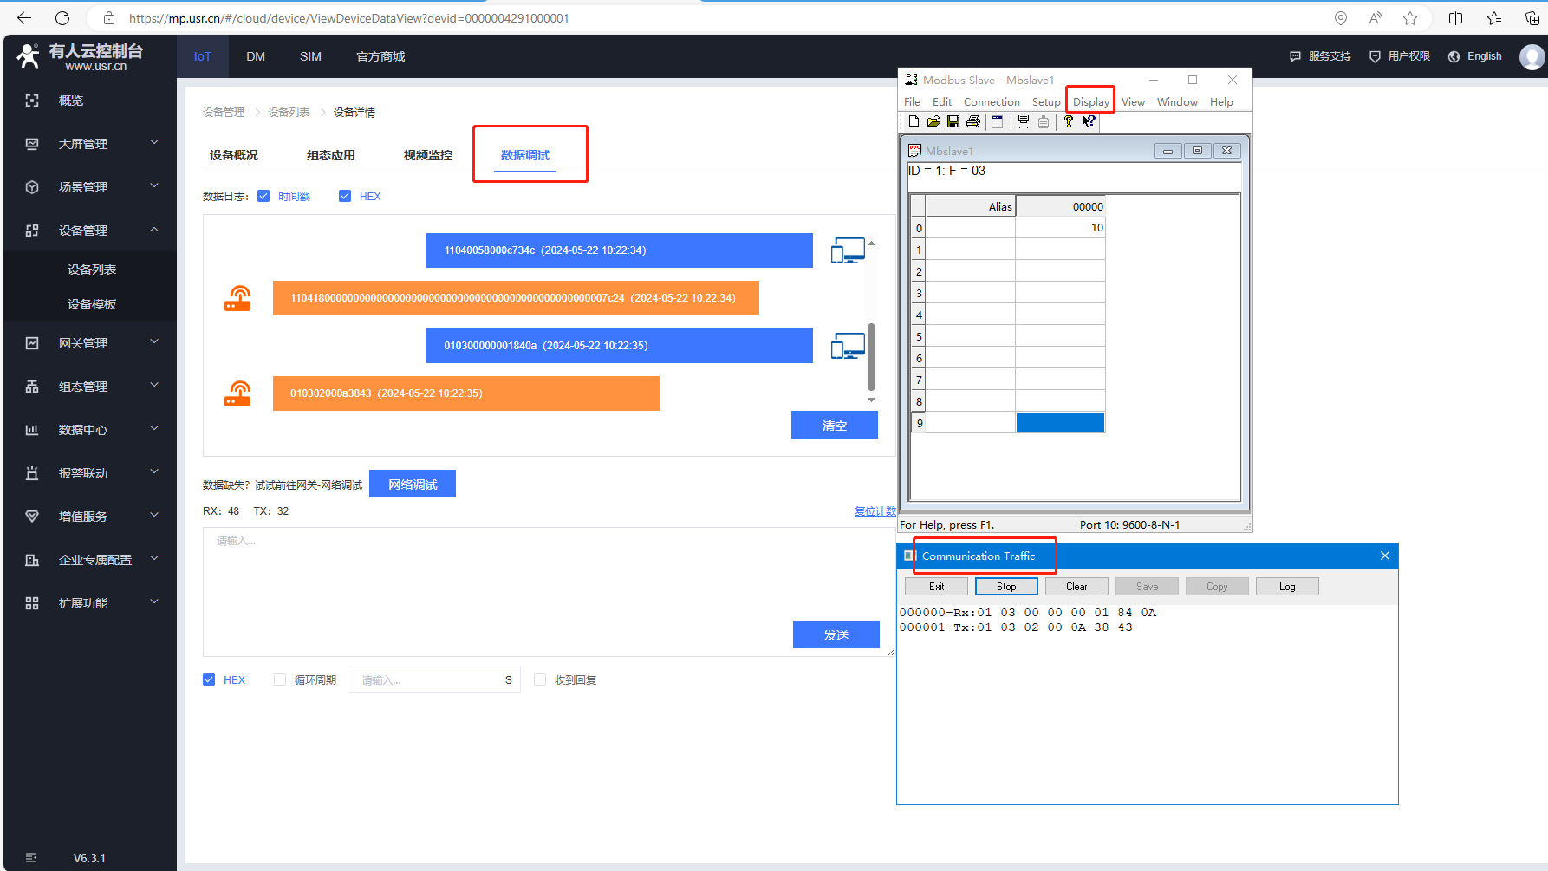Image resolution: width=1548 pixels, height=871 pixels.
Task: Click the computer icon beside 11040058000c734c
Action: coord(848,250)
